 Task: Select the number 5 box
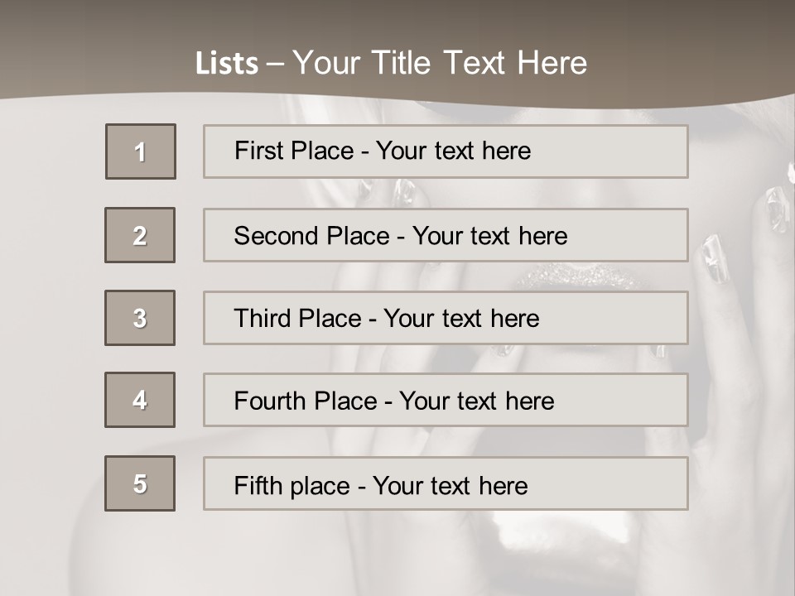coord(140,483)
